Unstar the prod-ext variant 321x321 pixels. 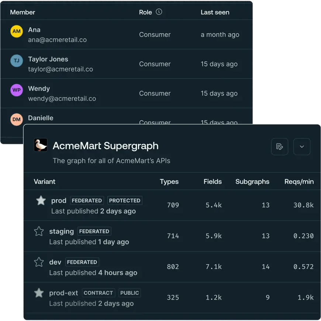coord(39,293)
